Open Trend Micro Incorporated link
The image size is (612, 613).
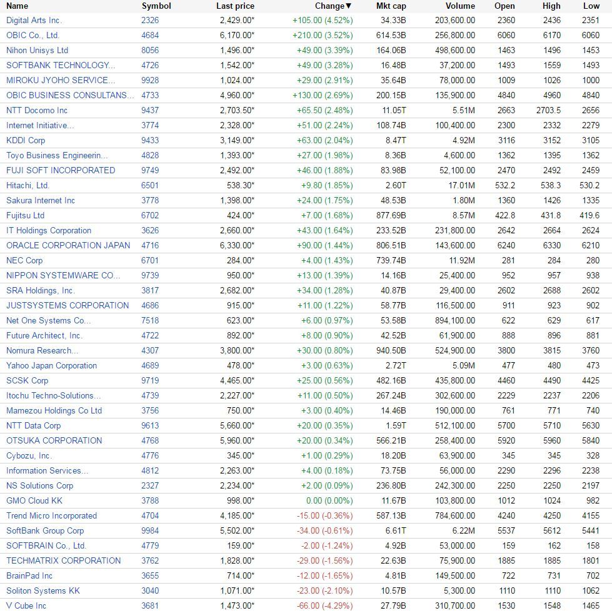pos(52,515)
